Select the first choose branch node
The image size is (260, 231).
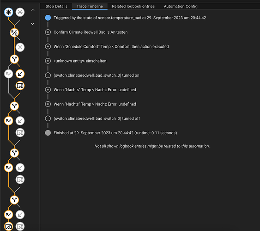click(x=14, y=59)
